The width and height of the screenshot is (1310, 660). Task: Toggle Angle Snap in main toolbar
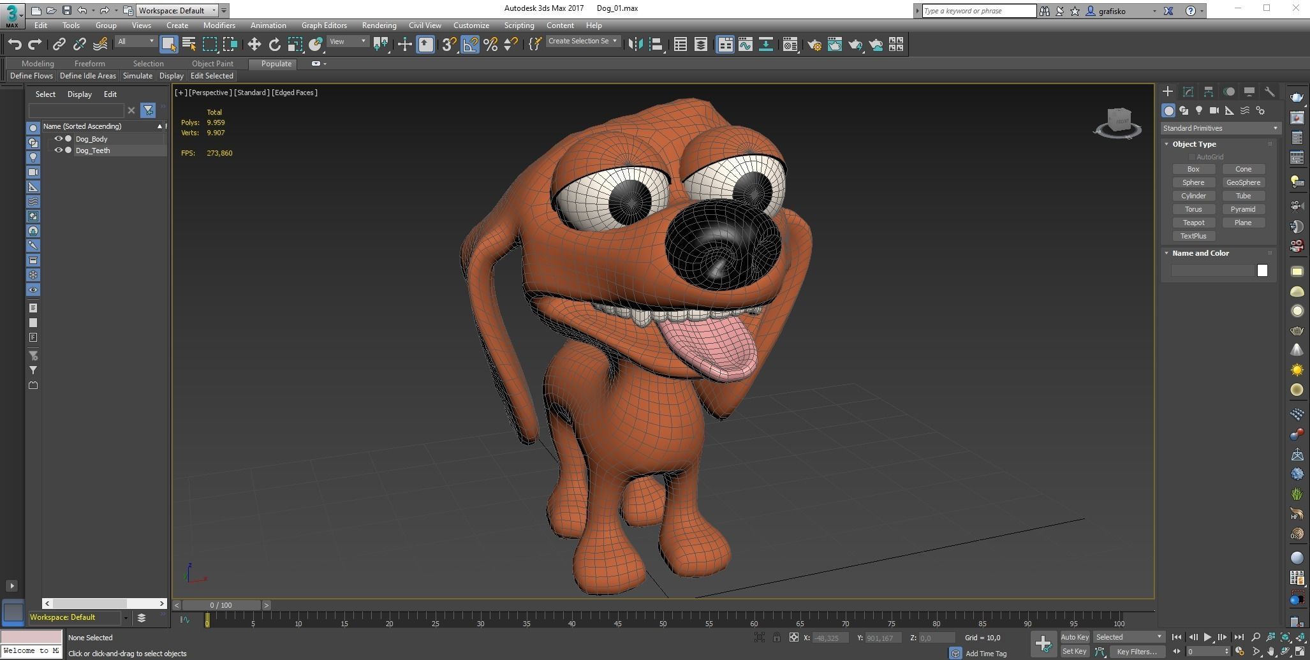(470, 44)
